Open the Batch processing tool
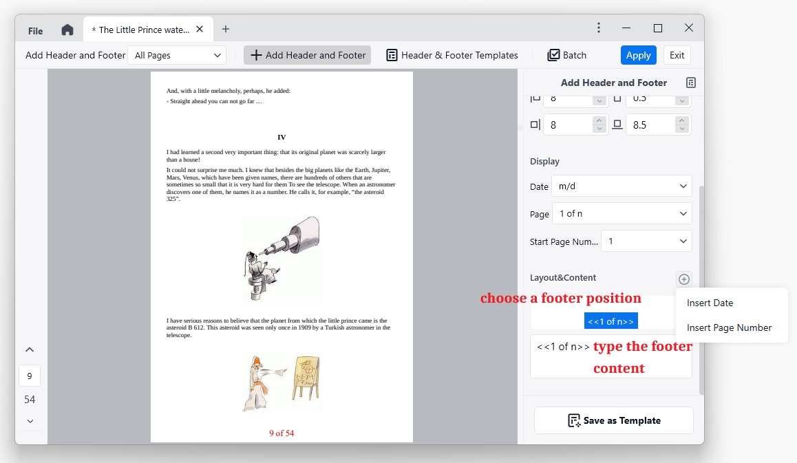797x463 pixels. pyautogui.click(x=566, y=56)
